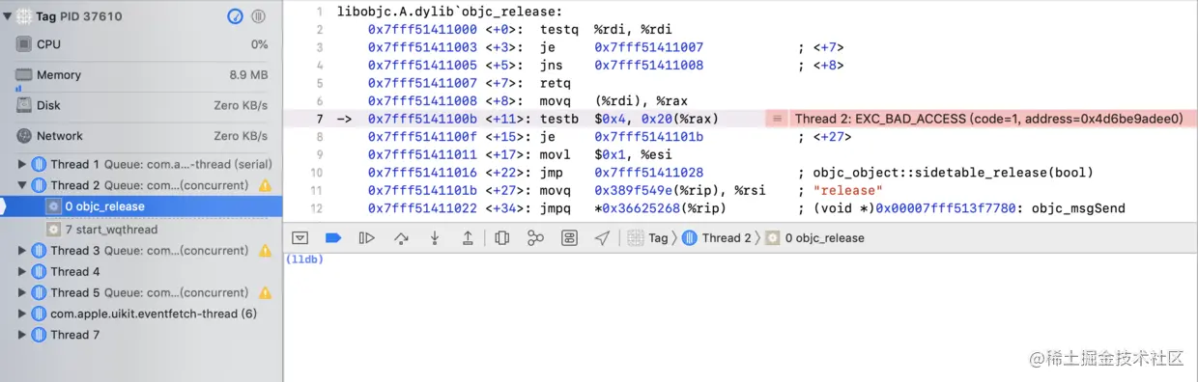This screenshot has width=1198, height=382.
Task: Select the Thread 4 row
Action: click(141, 272)
